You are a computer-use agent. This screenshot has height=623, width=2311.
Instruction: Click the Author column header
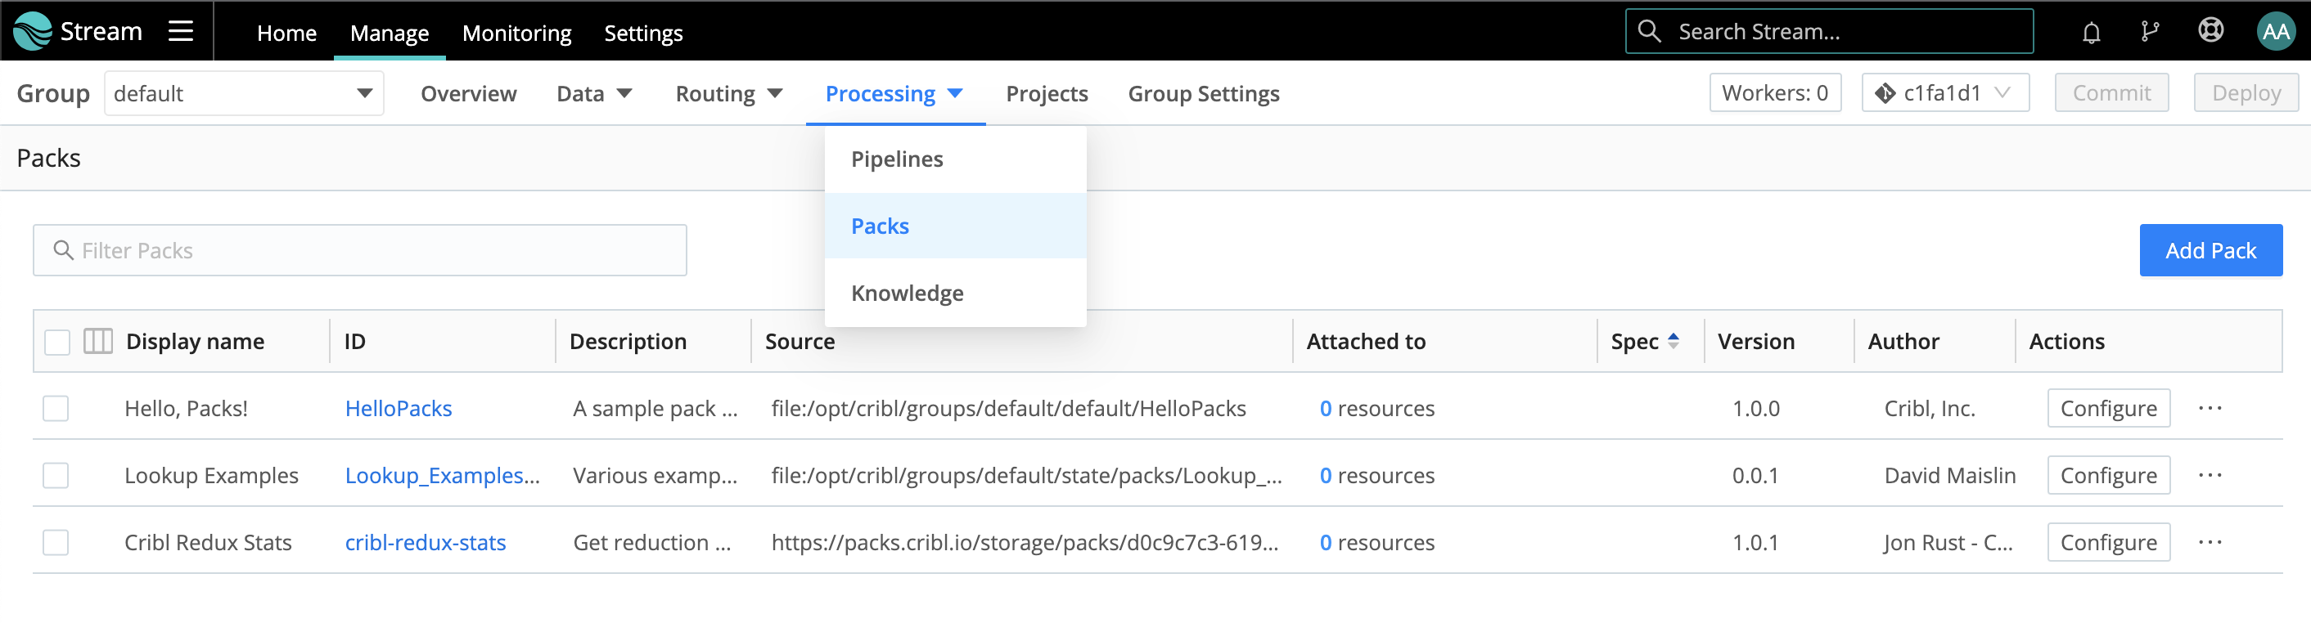1903,342
